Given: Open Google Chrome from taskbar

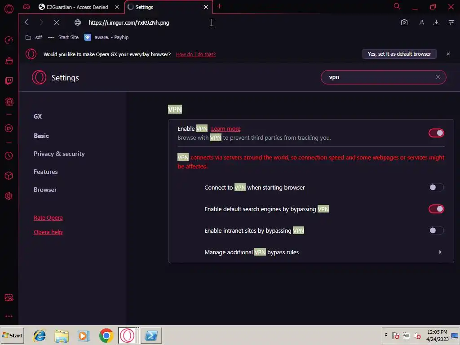Looking at the screenshot, I should pyautogui.click(x=106, y=336).
